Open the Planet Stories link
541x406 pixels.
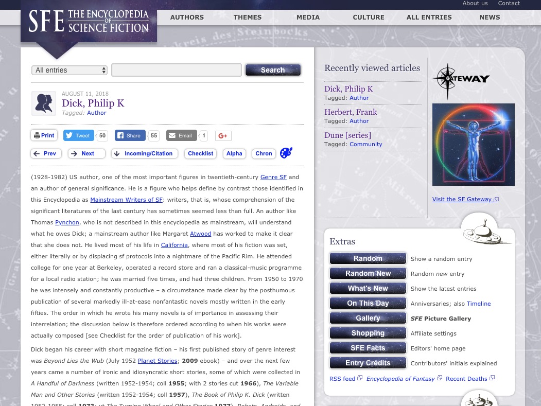tap(158, 361)
